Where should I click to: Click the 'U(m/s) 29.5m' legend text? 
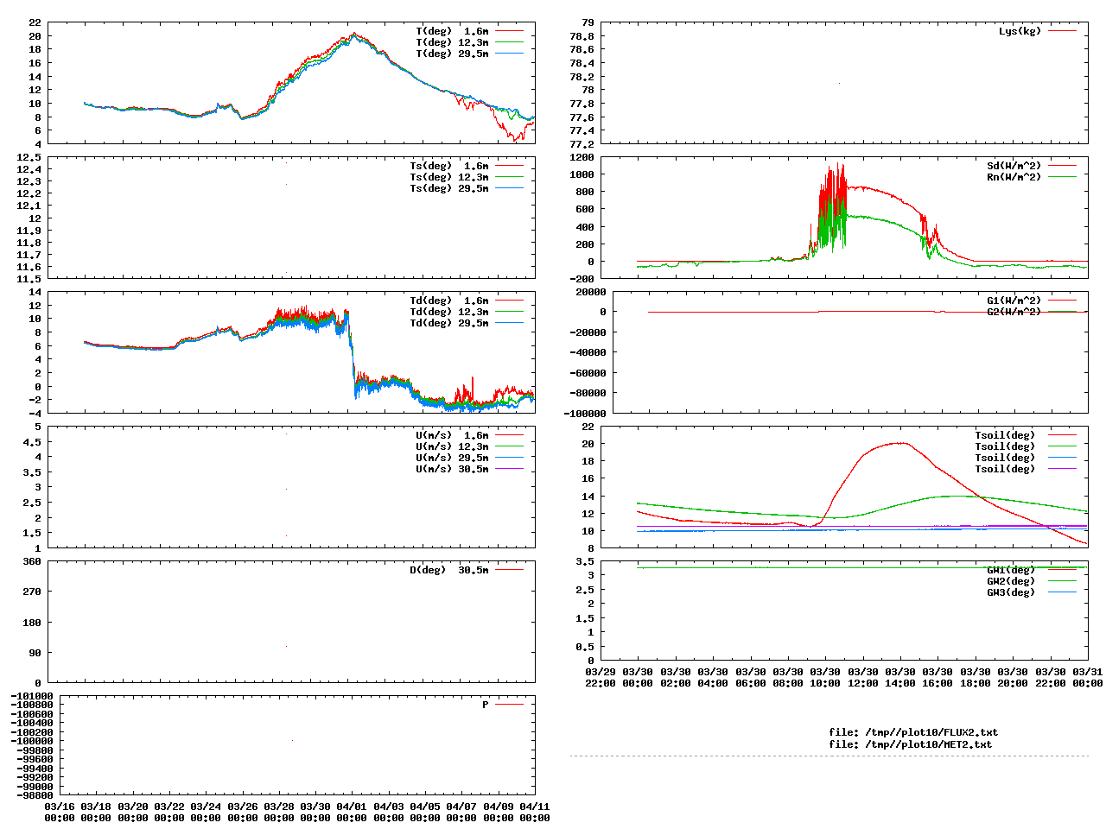[x=452, y=458]
